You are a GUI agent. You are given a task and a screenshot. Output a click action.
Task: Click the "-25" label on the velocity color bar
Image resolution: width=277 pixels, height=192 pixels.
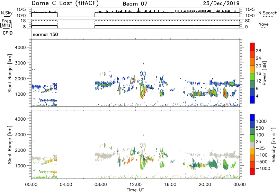pos(260,148)
